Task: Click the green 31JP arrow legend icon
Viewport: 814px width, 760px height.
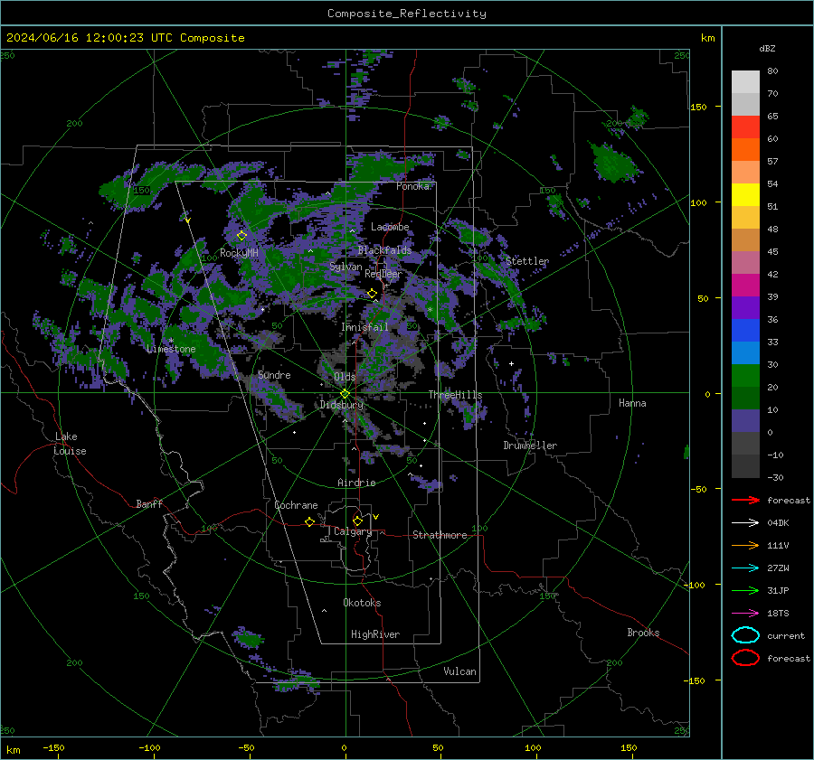Action: (x=745, y=590)
